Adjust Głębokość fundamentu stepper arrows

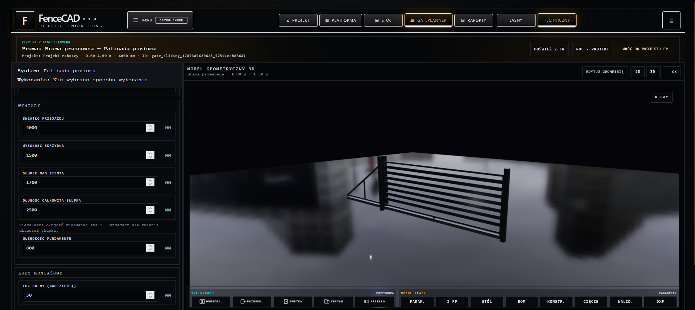(x=150, y=248)
